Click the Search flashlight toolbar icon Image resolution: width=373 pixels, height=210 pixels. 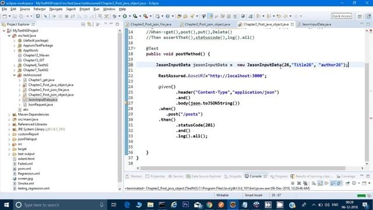192,16
